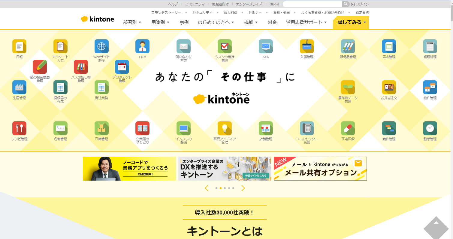Select the SFA chart icon
Screen dimensions: 453x239
tap(266, 46)
